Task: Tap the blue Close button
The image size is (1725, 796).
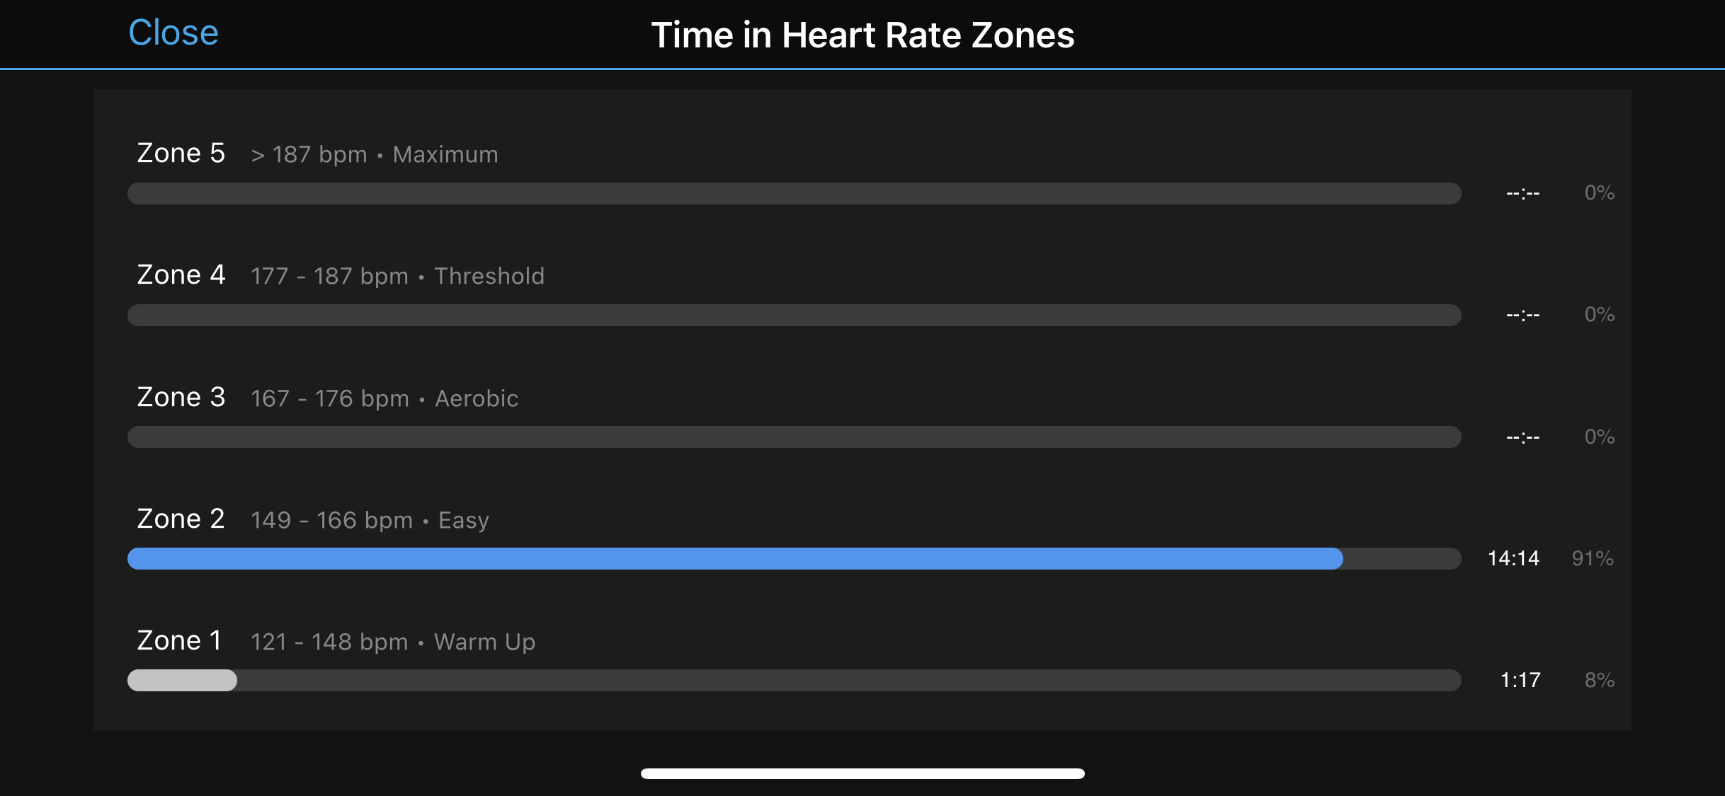Action: tap(173, 33)
